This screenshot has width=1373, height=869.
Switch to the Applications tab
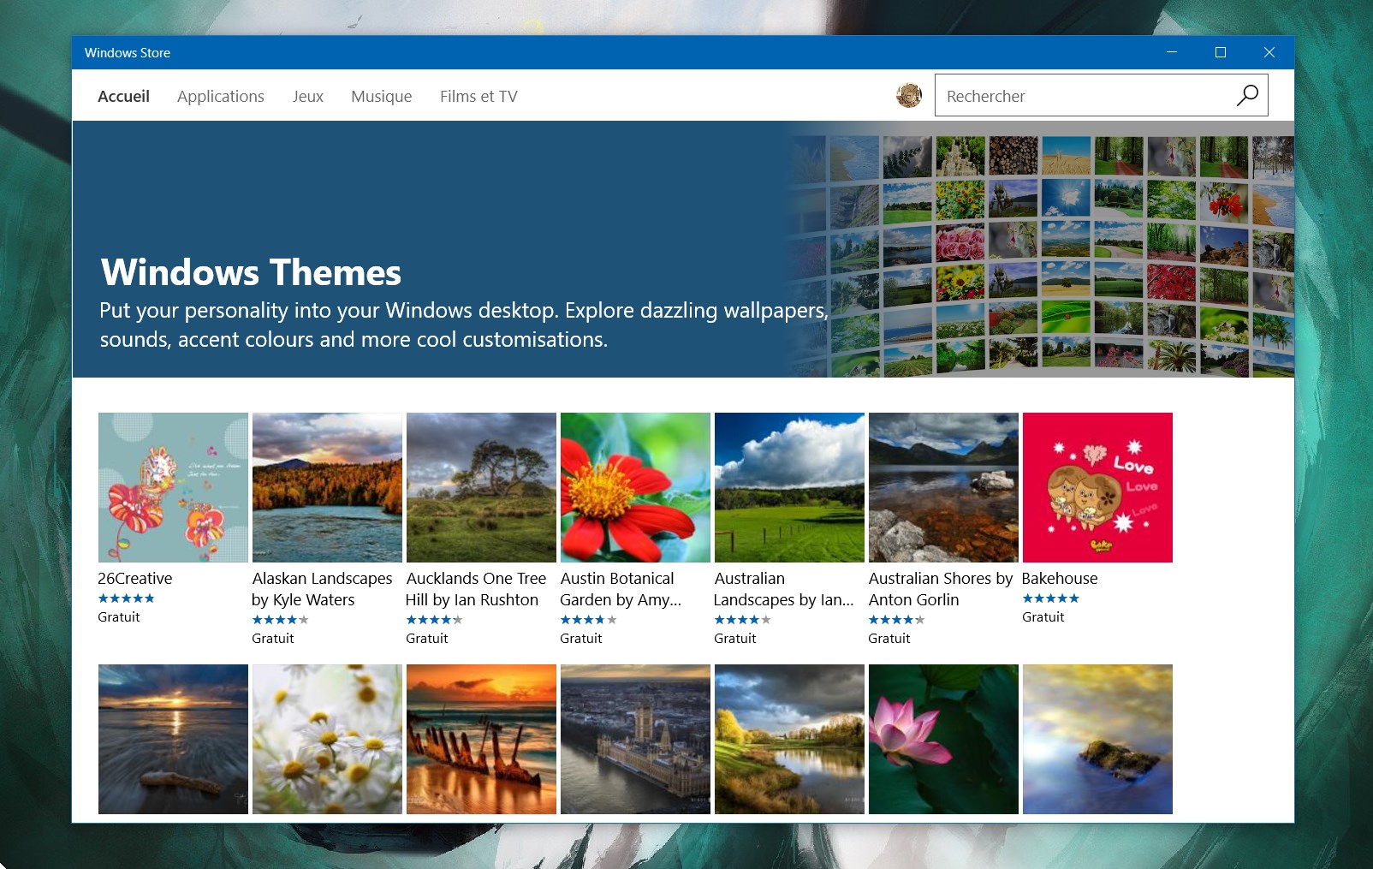[x=221, y=96]
